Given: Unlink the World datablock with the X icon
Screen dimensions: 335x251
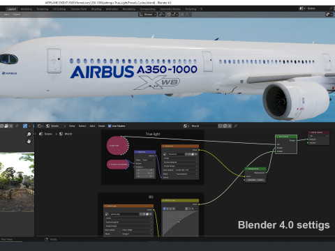Looking at the screenshot, I should 230,126.
